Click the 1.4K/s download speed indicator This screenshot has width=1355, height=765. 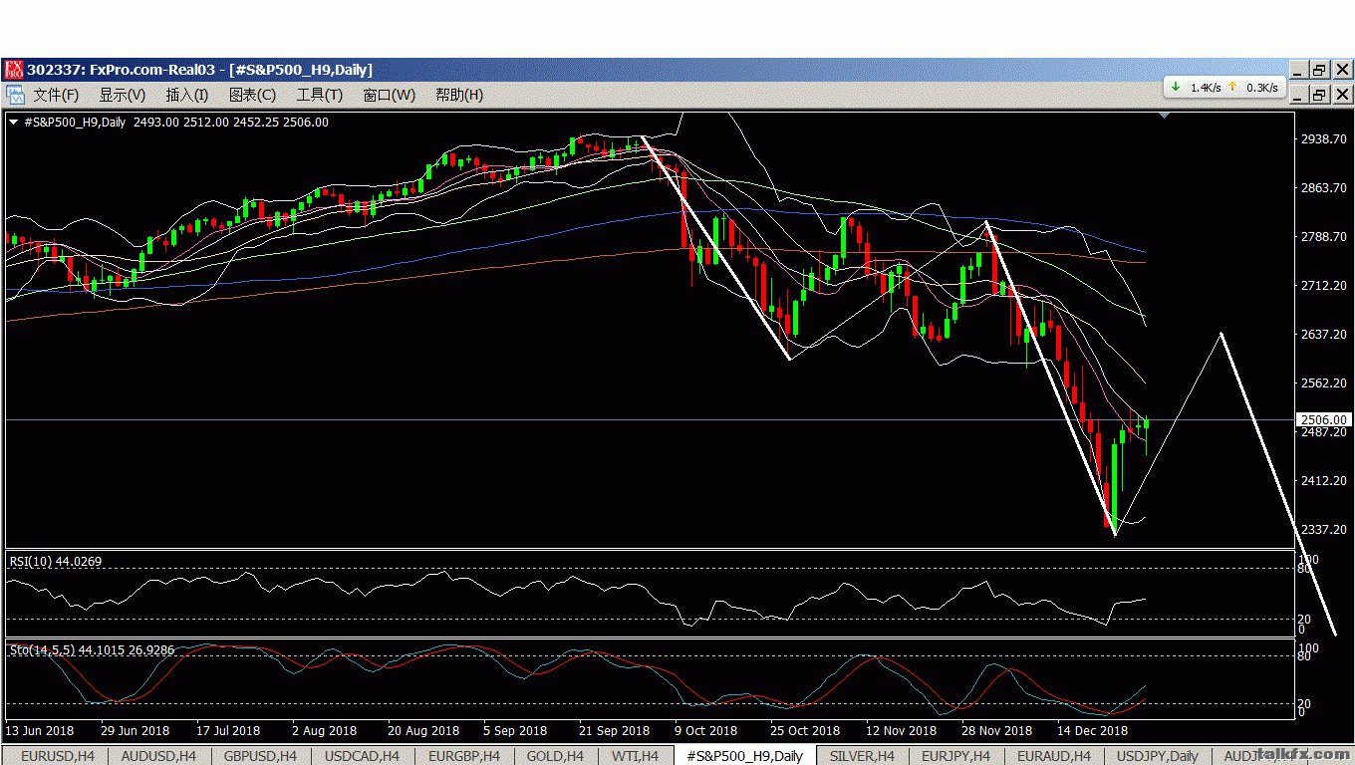(1196, 88)
